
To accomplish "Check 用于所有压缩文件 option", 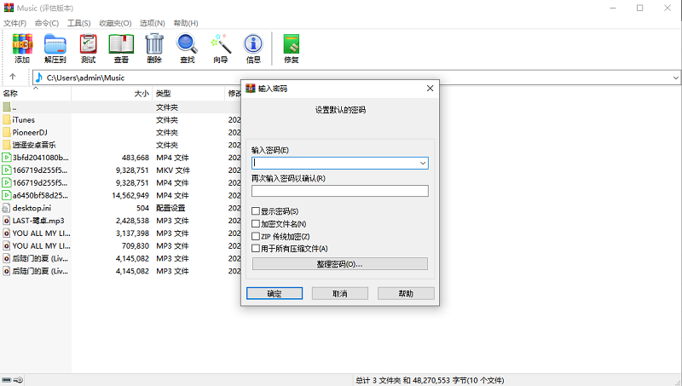I will click(x=257, y=248).
